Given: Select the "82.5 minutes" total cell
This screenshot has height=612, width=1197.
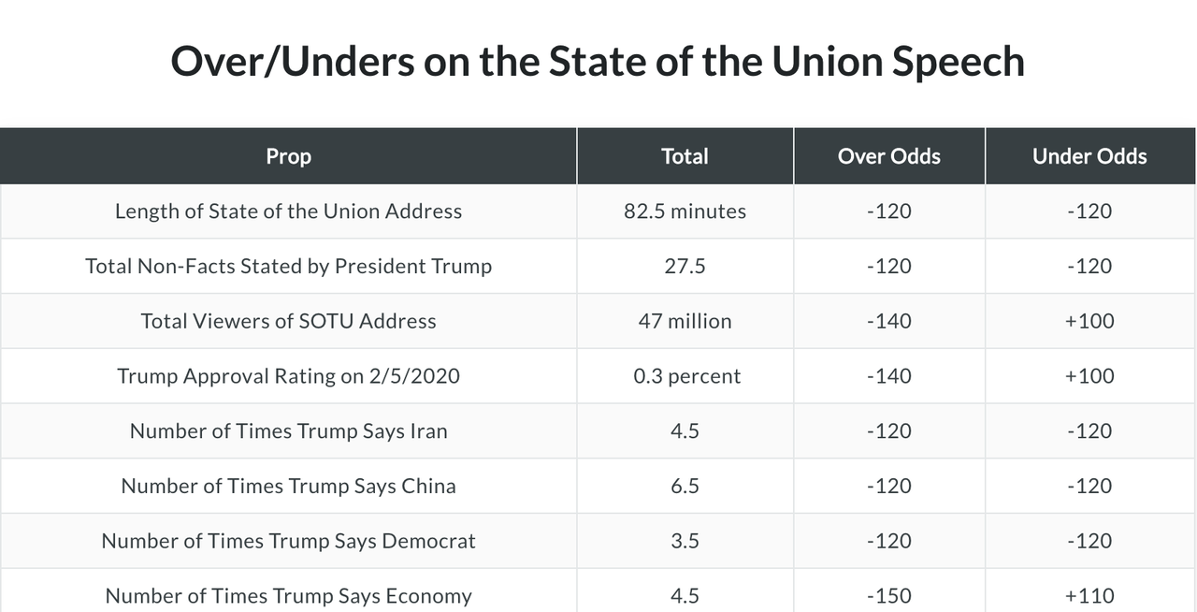Looking at the screenshot, I should click(x=685, y=211).
